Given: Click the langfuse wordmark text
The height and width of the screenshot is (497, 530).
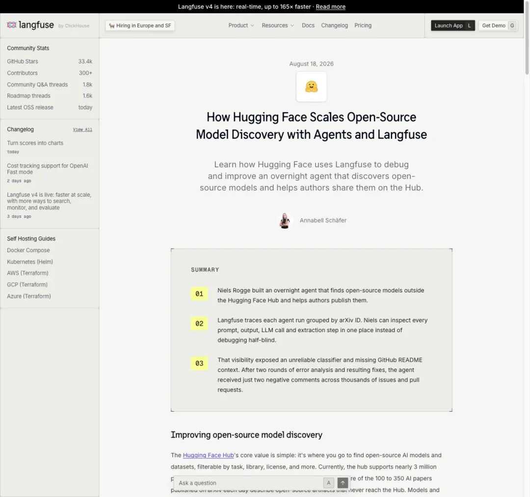Looking at the screenshot, I should pos(36,25).
